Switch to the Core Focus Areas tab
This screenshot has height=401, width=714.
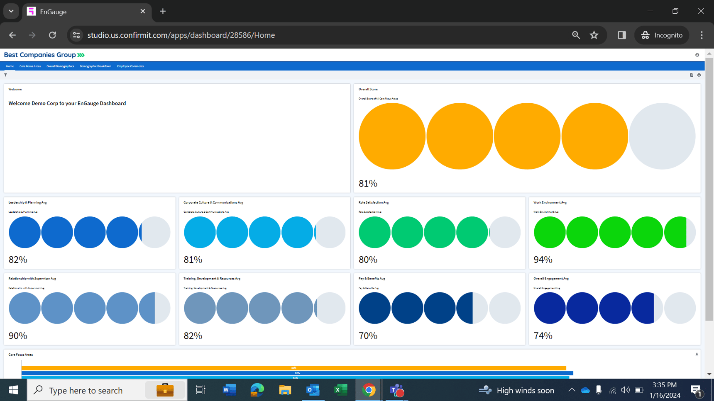click(x=29, y=66)
